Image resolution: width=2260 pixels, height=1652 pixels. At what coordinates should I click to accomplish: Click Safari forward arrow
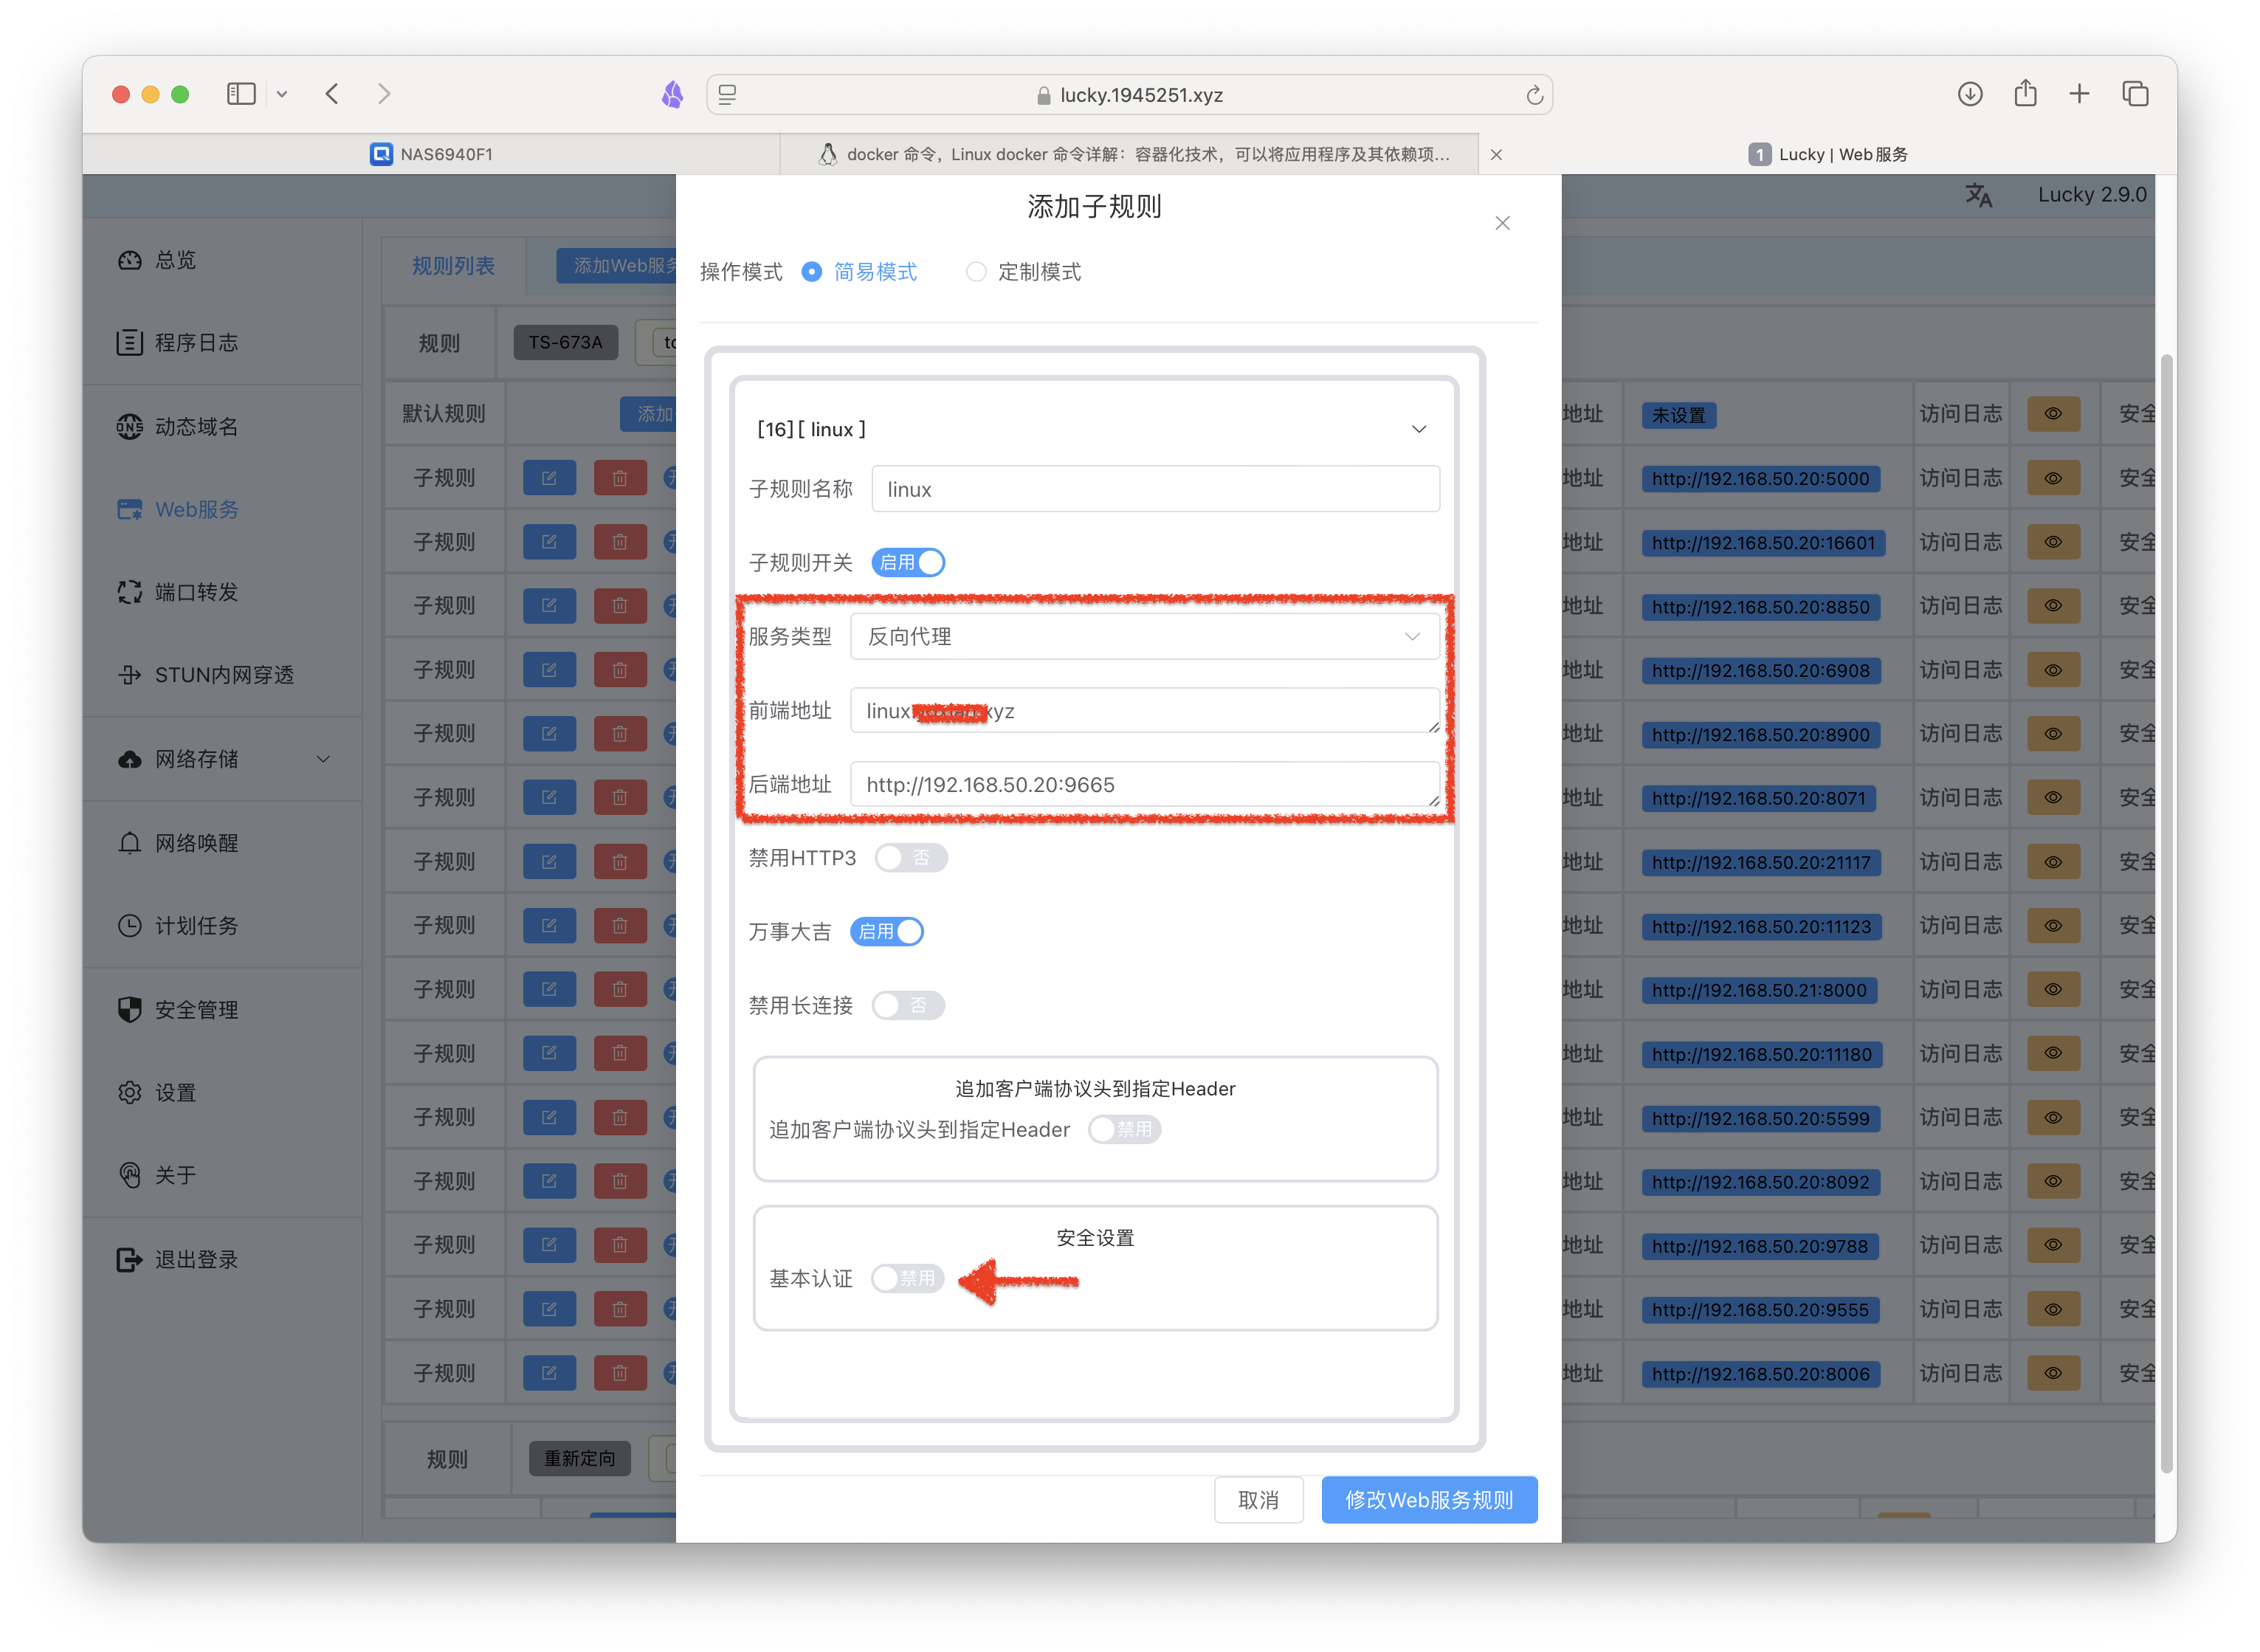pyautogui.click(x=384, y=94)
